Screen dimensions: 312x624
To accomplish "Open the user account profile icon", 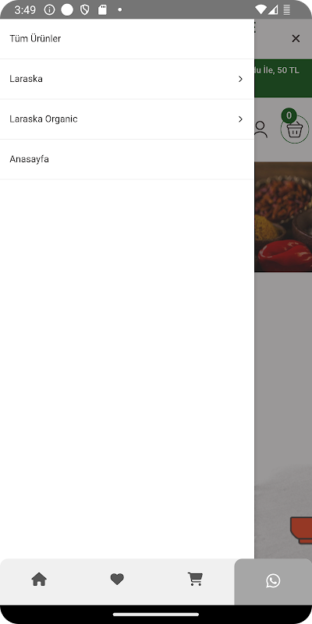I will coord(261,129).
